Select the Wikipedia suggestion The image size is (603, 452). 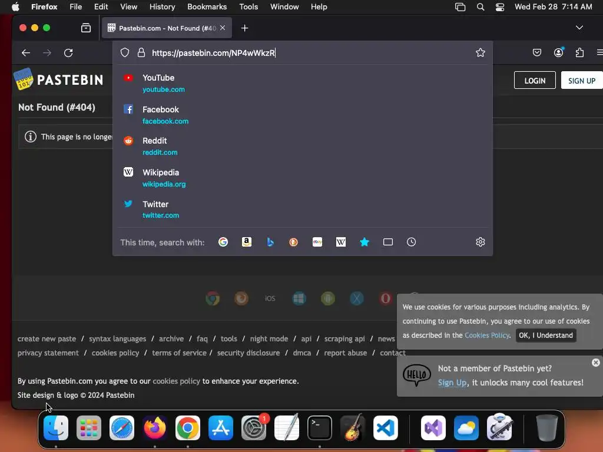pos(302,178)
